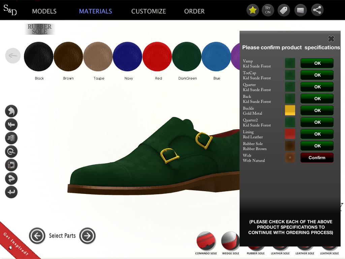Click the Rubber Sole heading label

40,29
